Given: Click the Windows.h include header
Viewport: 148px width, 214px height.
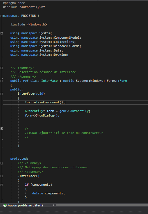Looking at the screenshot, I should (x=37, y=25).
